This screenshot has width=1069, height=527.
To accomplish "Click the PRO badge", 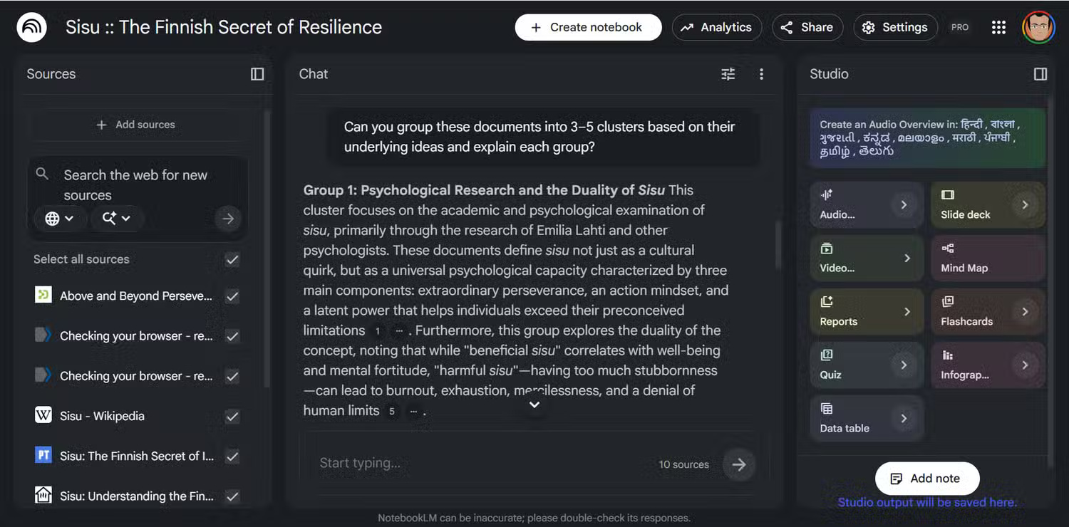I will 960,28.
